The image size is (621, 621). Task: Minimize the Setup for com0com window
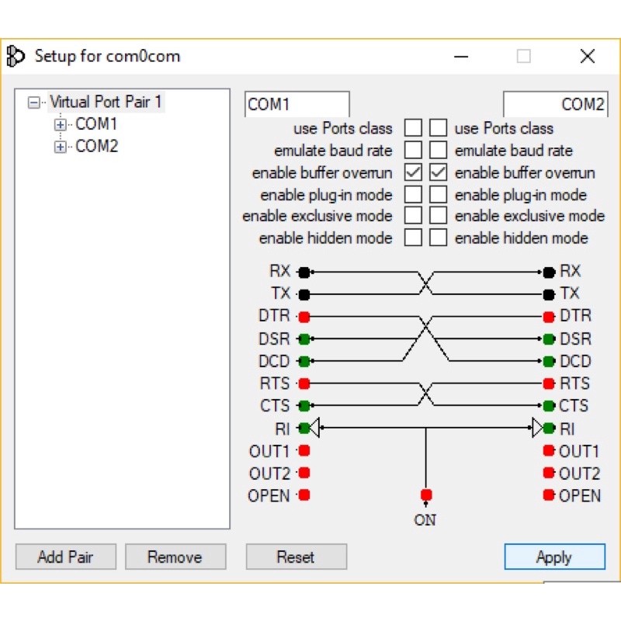[461, 56]
